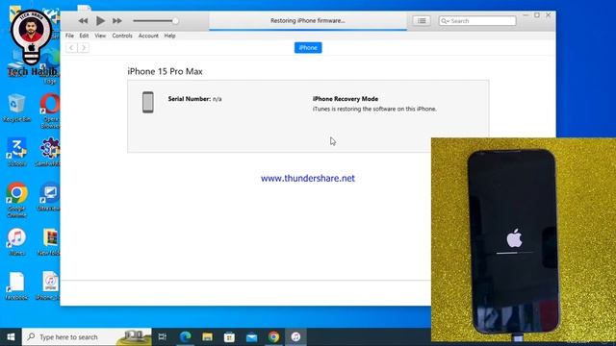Open File Explorer from taskbar
The width and height of the screenshot is (616, 346).
208,337
